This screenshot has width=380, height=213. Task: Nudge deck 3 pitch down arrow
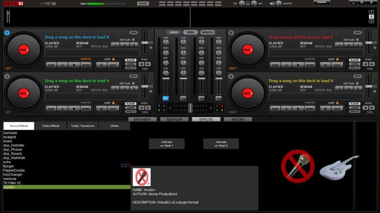141,108
